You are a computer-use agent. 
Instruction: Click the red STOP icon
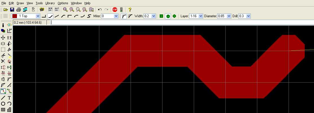(115, 10)
